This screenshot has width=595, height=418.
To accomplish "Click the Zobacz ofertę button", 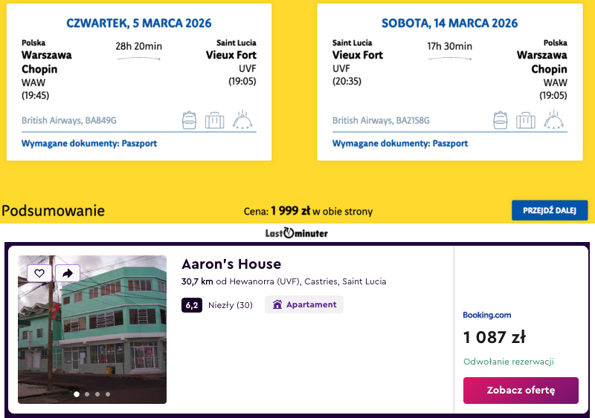I will (521, 390).
